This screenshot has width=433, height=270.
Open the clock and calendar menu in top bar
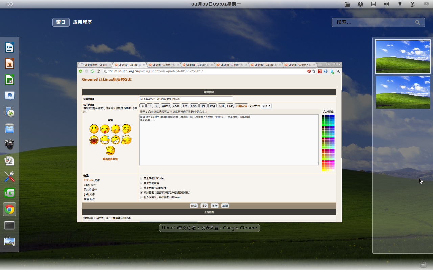click(x=216, y=4)
